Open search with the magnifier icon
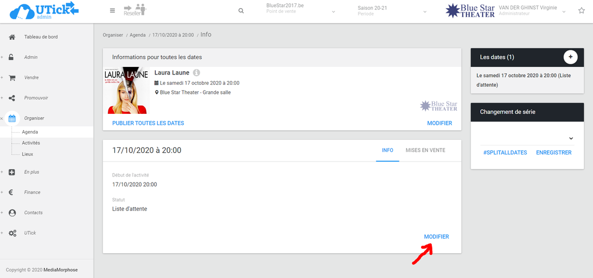This screenshot has height=278, width=593. (241, 11)
